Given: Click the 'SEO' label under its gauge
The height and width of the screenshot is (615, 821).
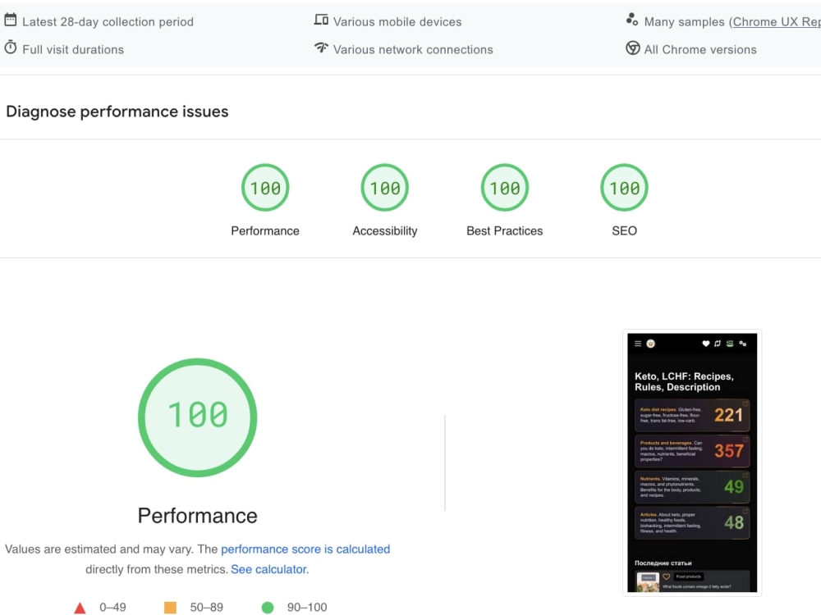Looking at the screenshot, I should pyautogui.click(x=624, y=231).
